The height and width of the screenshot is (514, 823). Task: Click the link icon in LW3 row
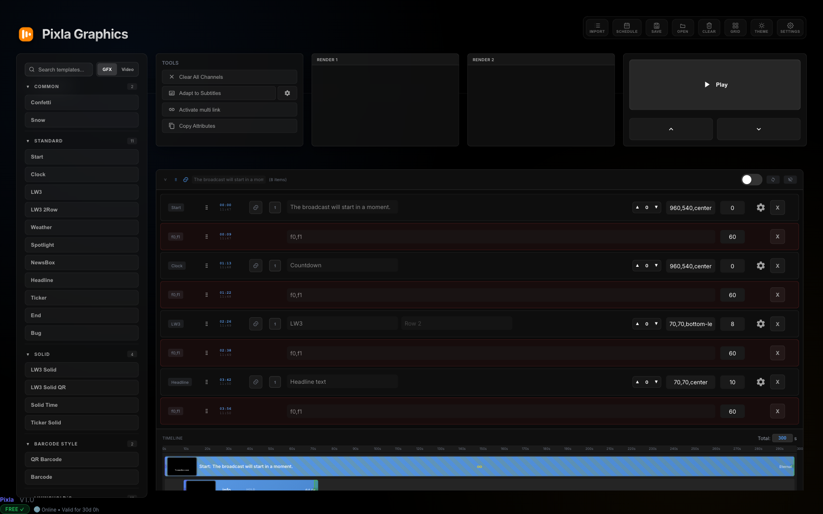point(256,324)
